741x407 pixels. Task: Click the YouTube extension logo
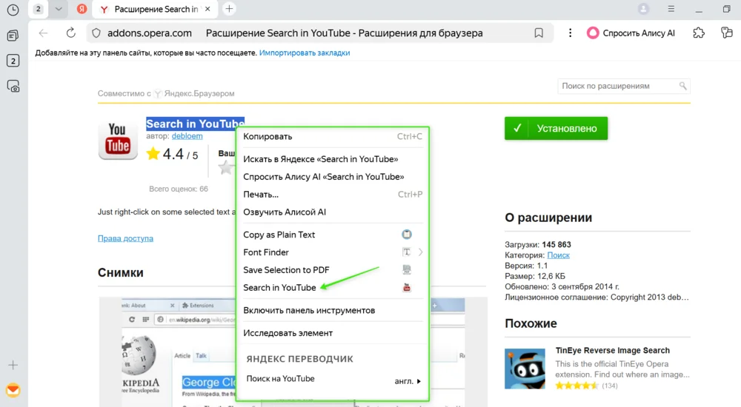118,140
